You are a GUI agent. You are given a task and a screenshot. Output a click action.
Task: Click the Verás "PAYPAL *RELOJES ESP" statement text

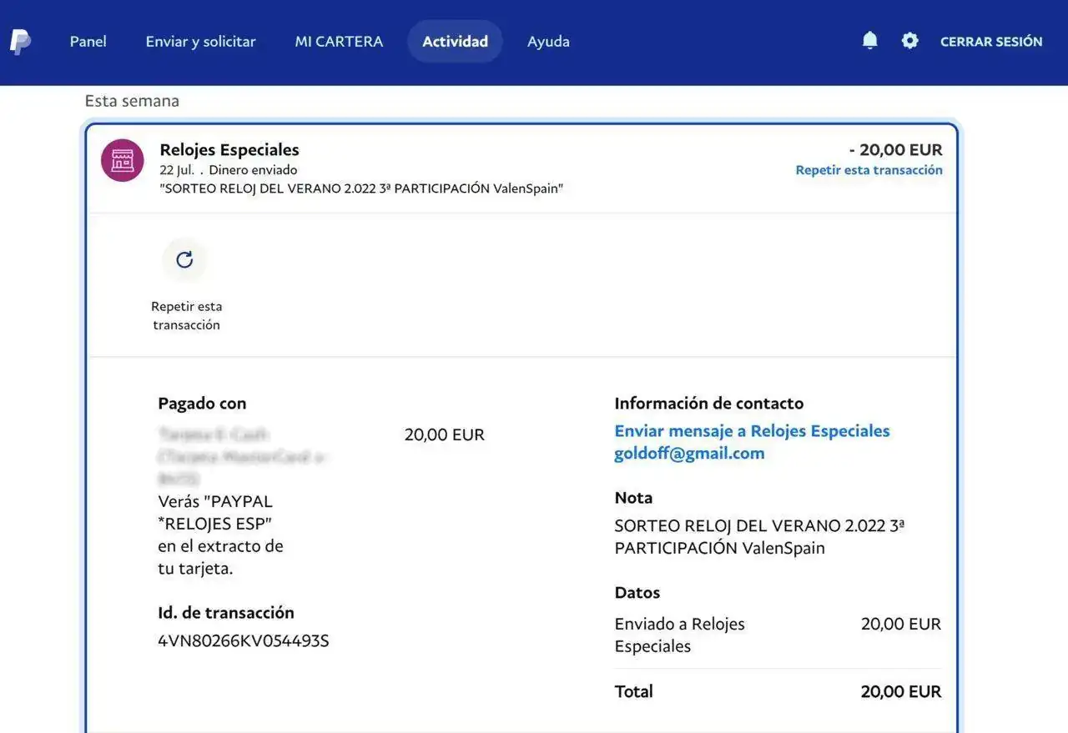coord(220,535)
